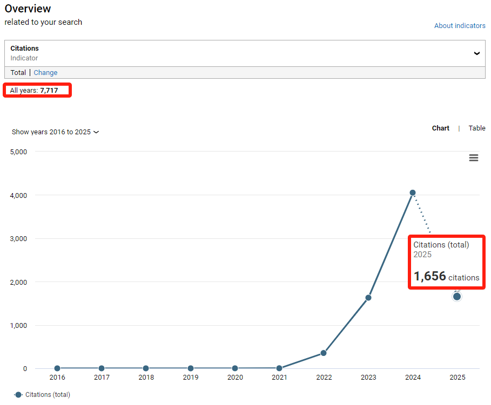This screenshot has width=491, height=405.
Task: Select the Total view
Action: 18,73
